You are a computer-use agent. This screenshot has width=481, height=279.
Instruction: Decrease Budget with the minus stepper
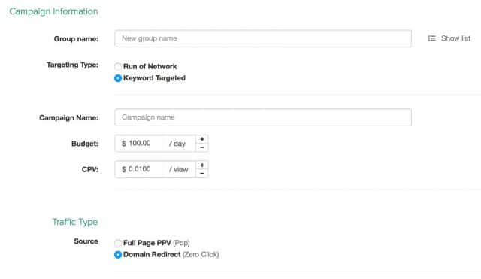coord(202,147)
